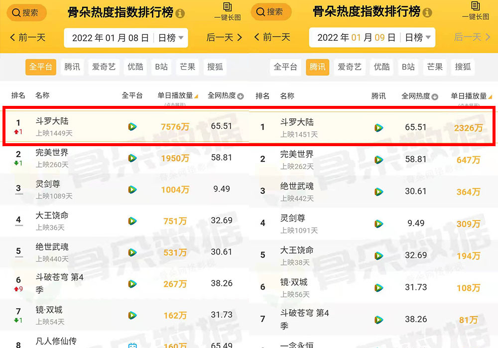The height and width of the screenshot is (348, 498).
Task: Click Tencent icon for 斗罗大陆 right row
Action: pos(378,128)
